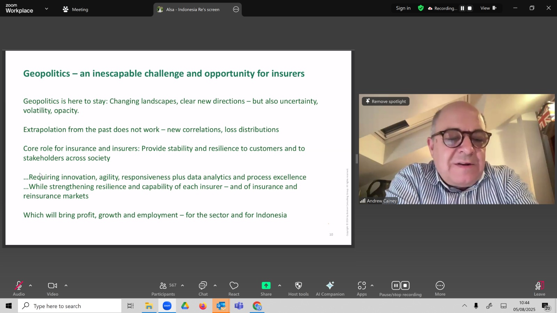Launch the AI Companion sparkle icon
This screenshot has width=557, height=313.
tap(330, 286)
